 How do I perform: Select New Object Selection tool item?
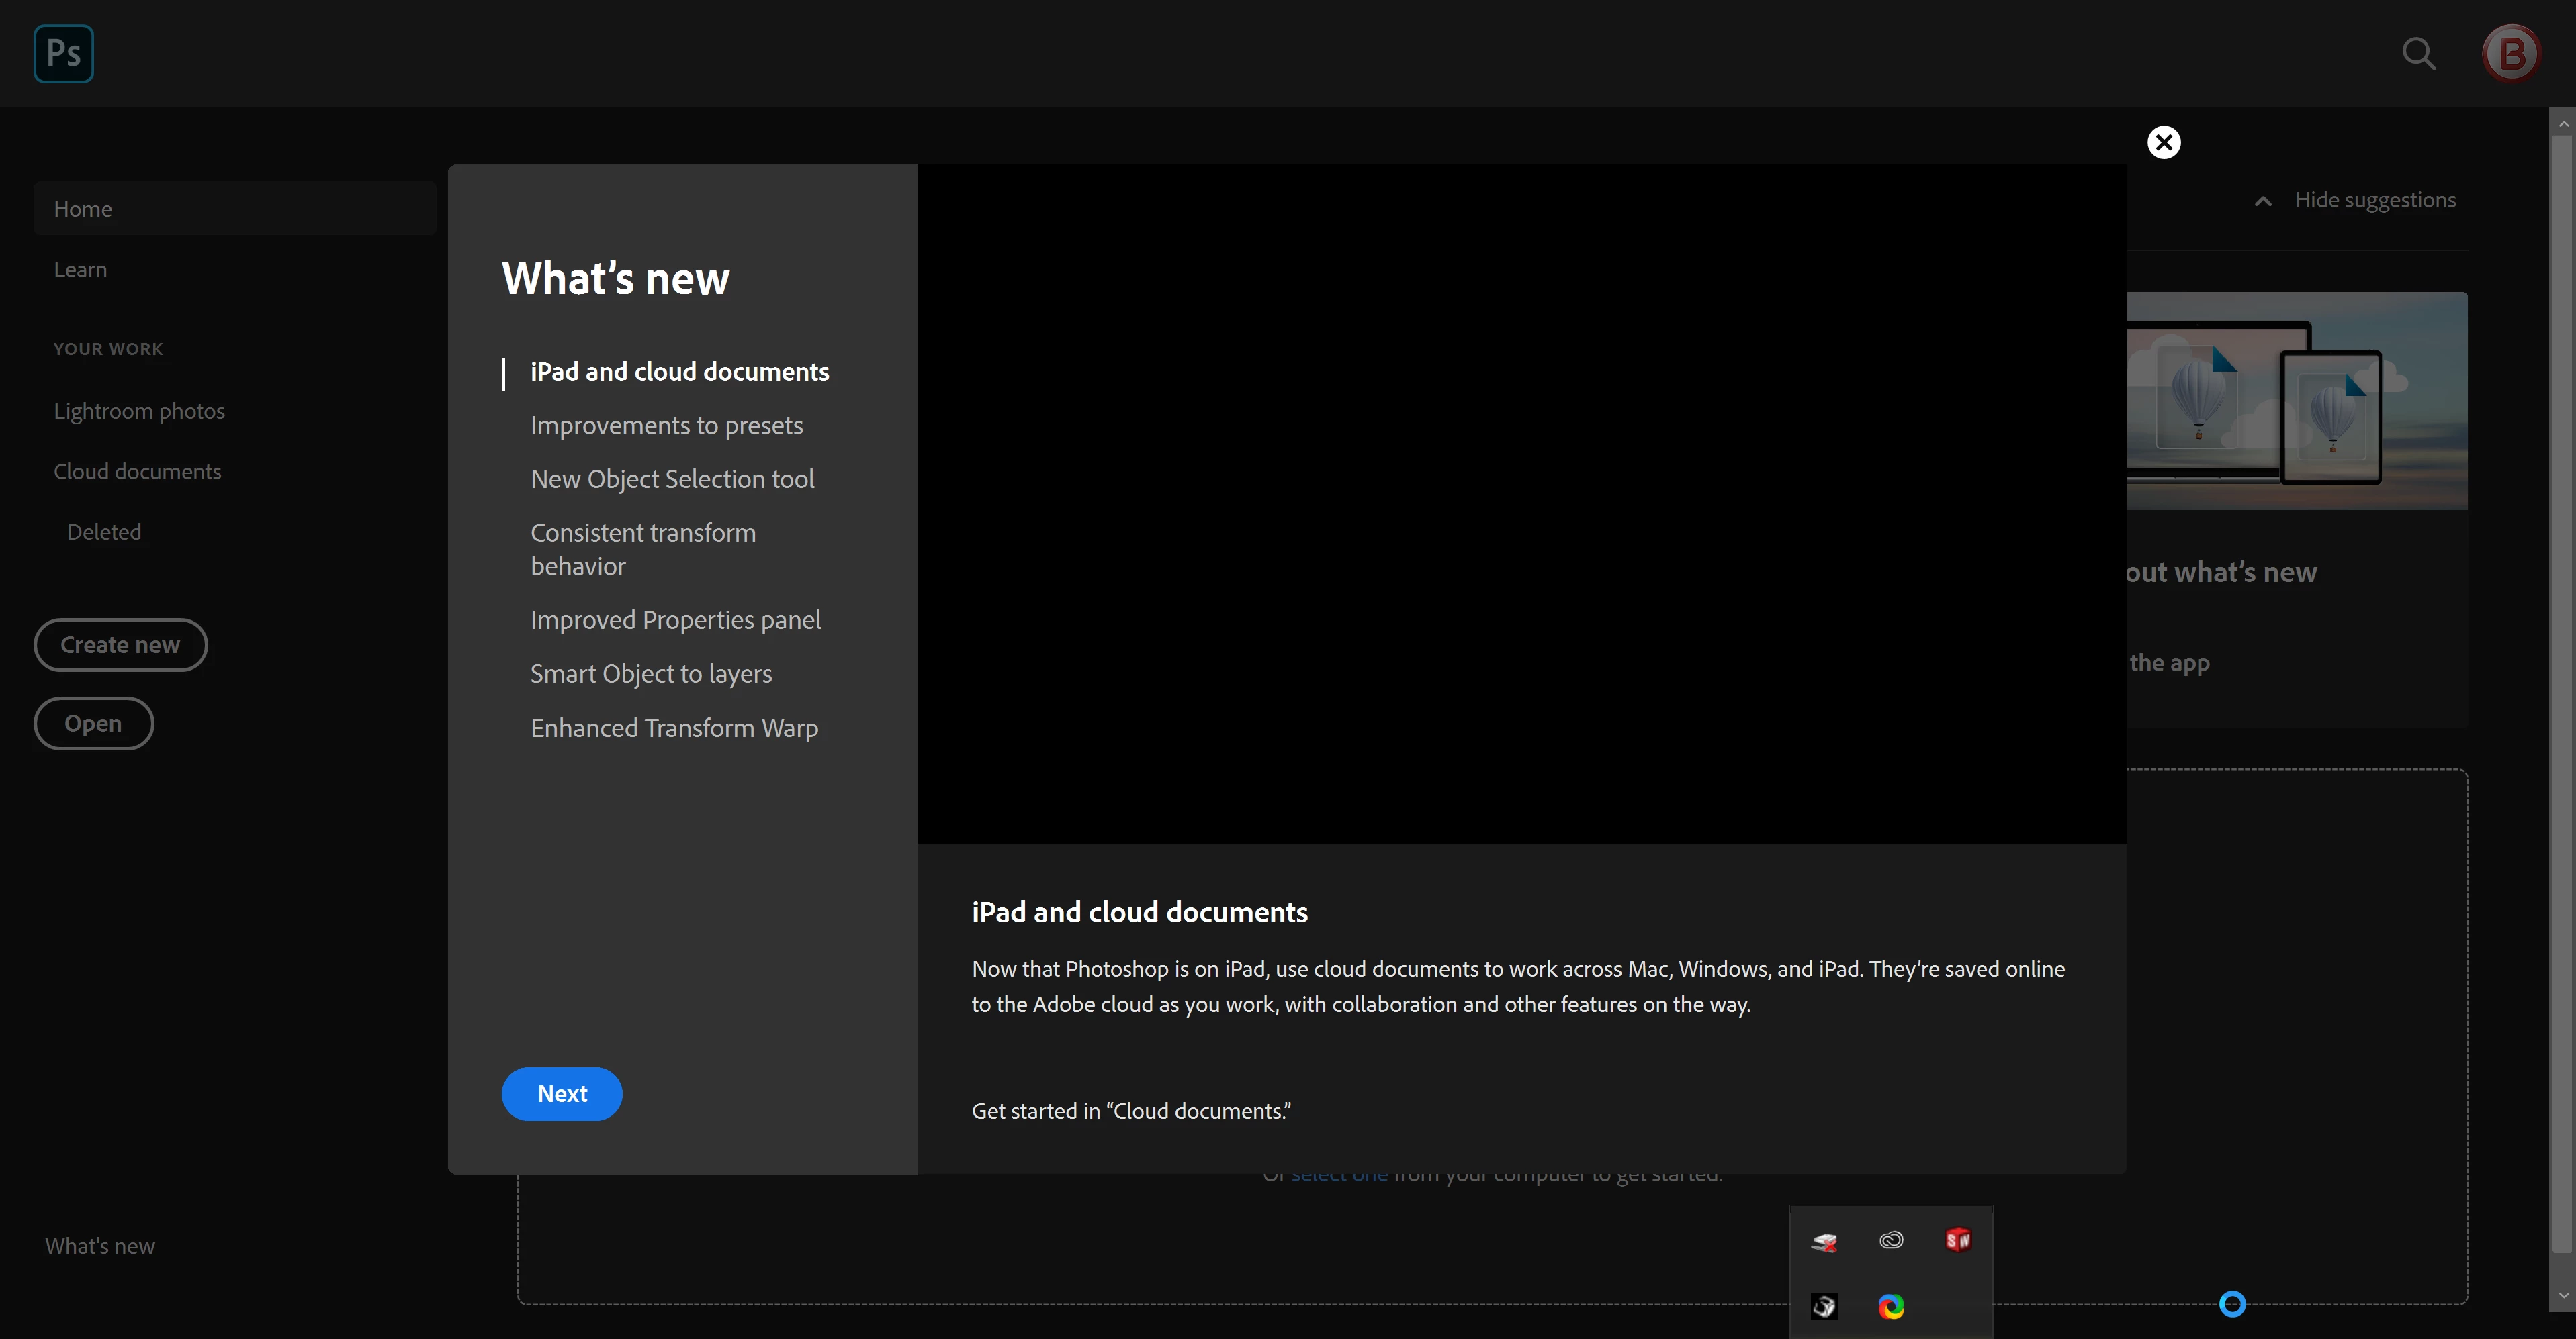click(672, 480)
